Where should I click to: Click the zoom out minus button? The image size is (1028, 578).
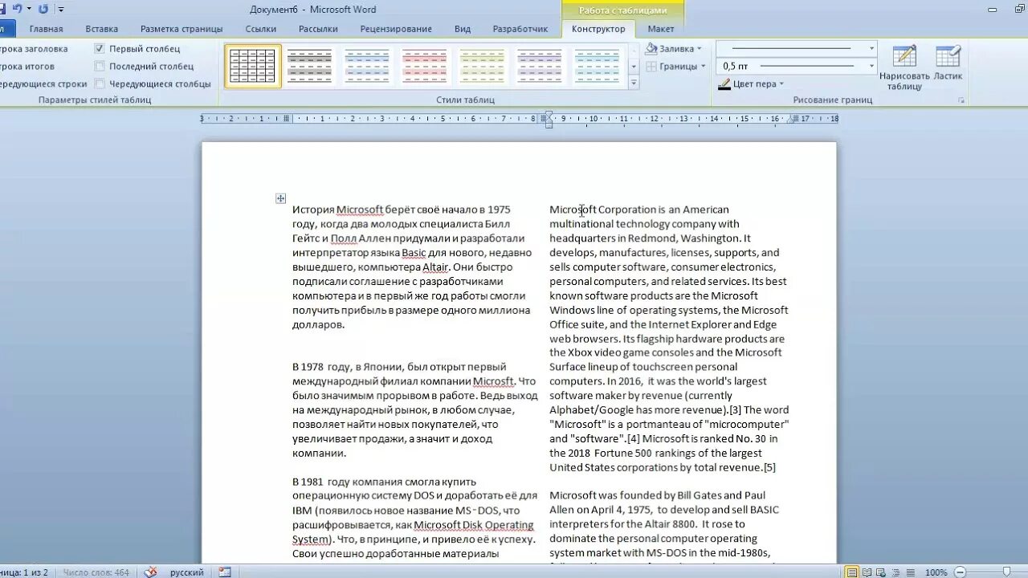coord(961,572)
